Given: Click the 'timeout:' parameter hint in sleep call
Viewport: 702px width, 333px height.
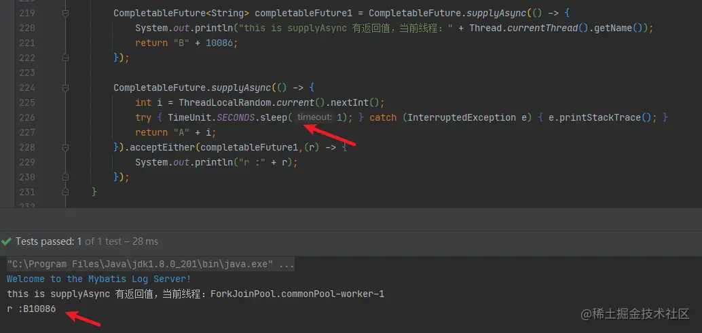Looking at the screenshot, I should pyautogui.click(x=314, y=117).
